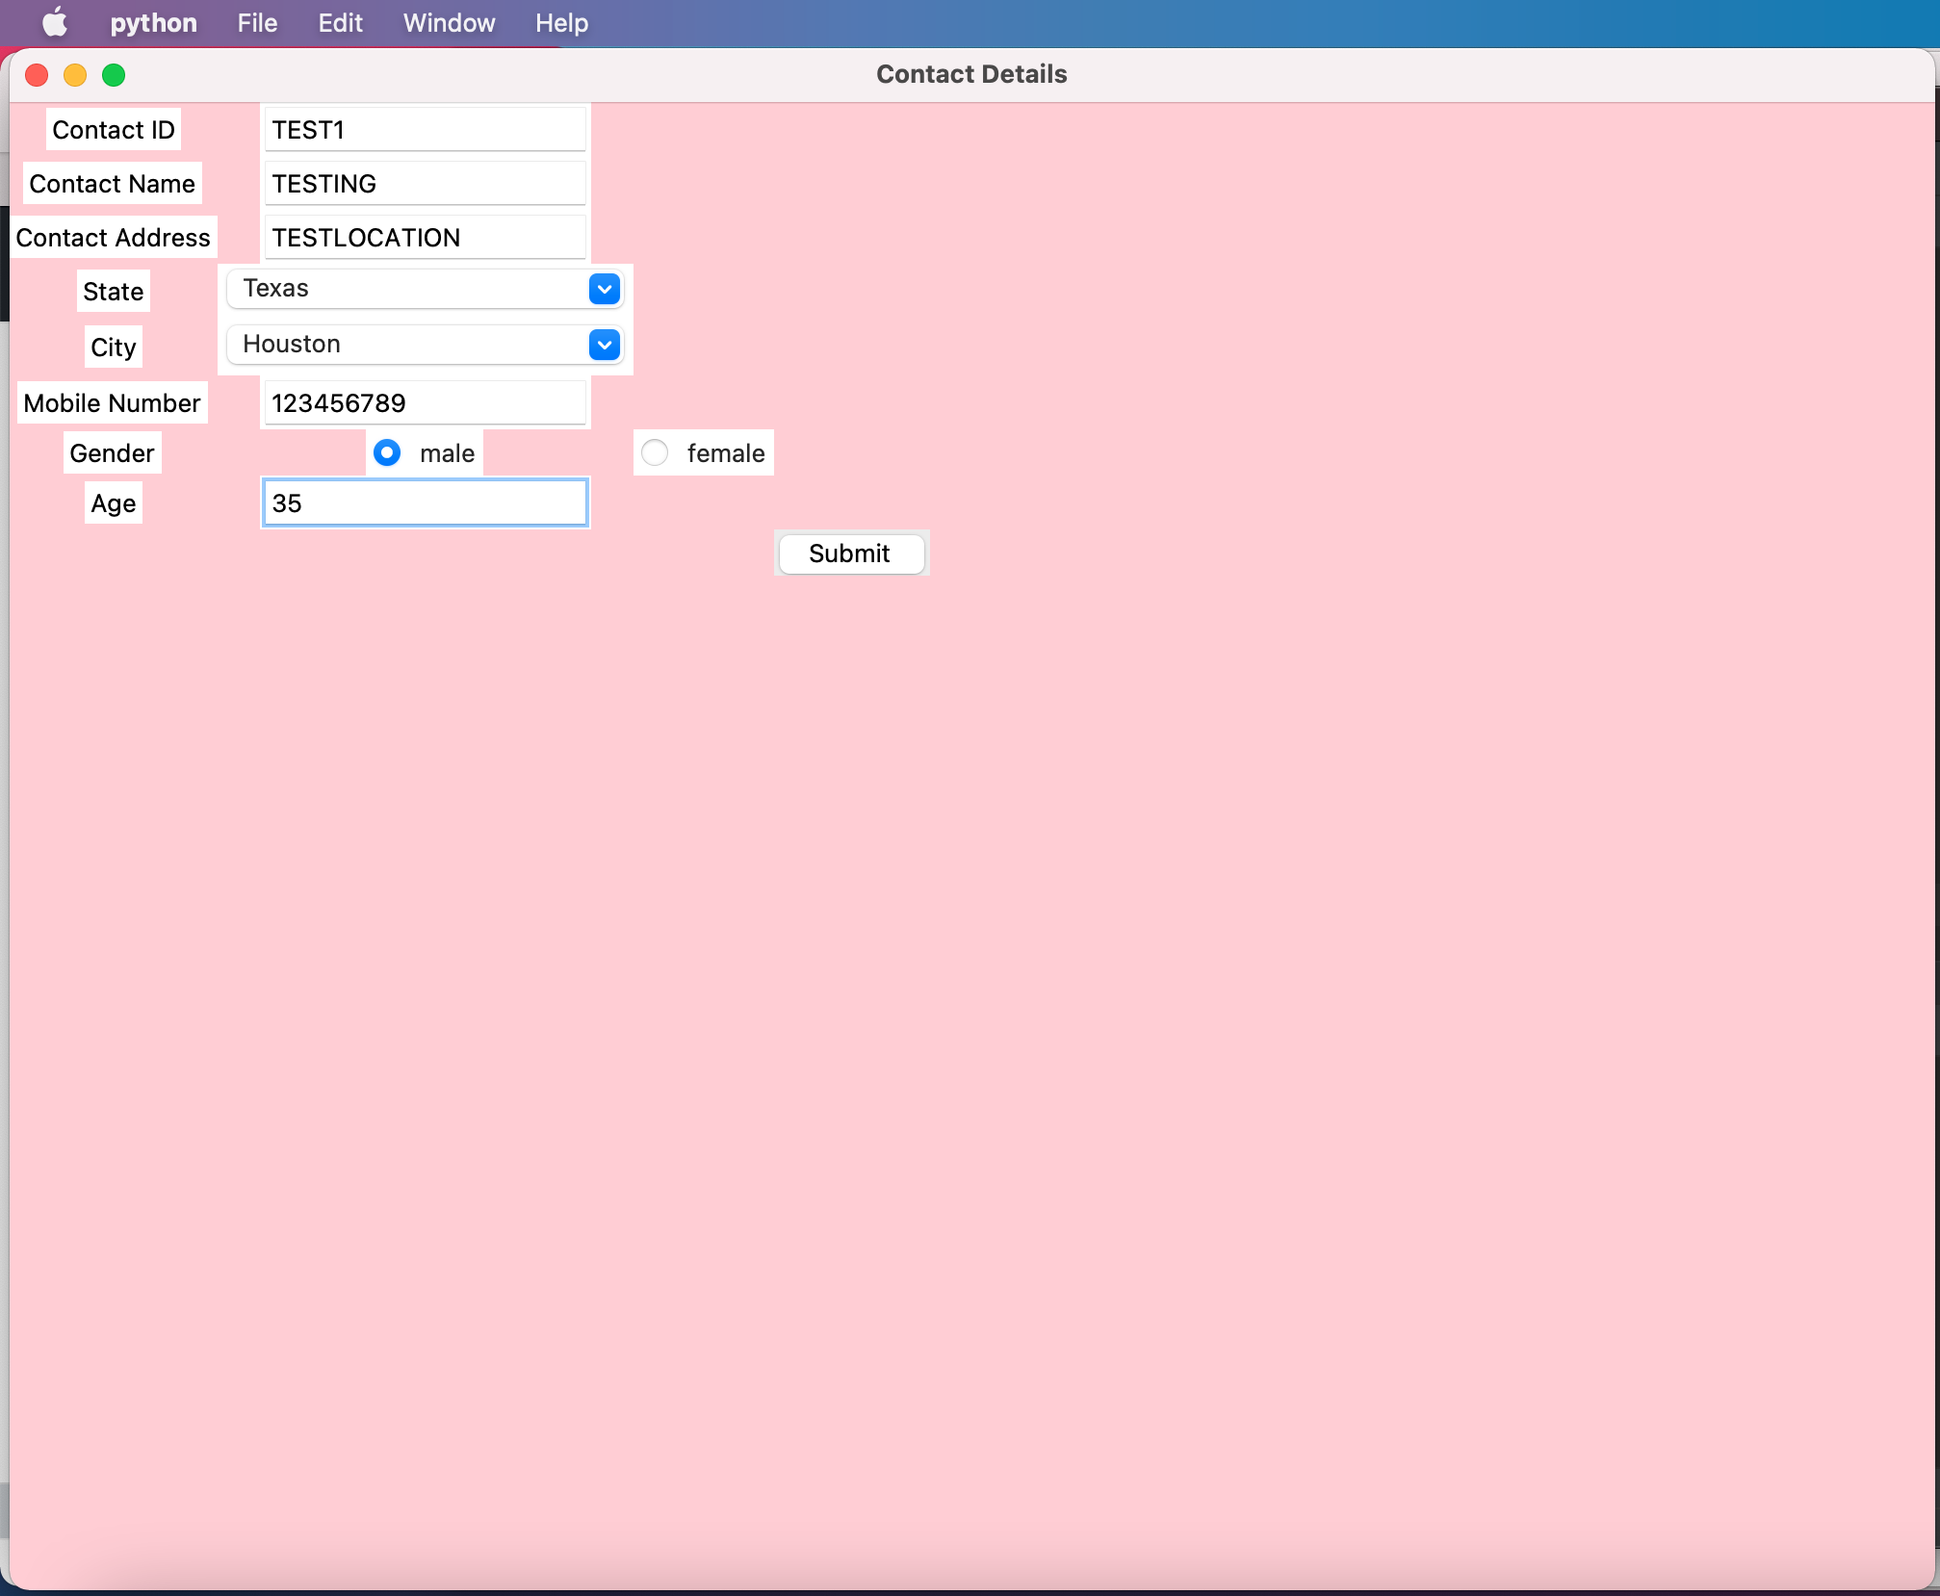Click the Mobile Number field showing 123456789
The height and width of the screenshot is (1596, 1940).
424,402
